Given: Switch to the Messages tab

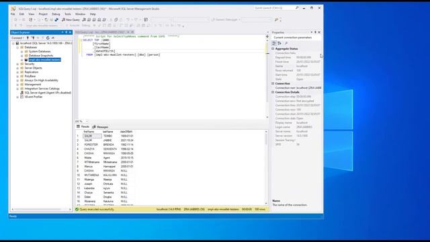Looking at the screenshot, I should tap(100, 127).
